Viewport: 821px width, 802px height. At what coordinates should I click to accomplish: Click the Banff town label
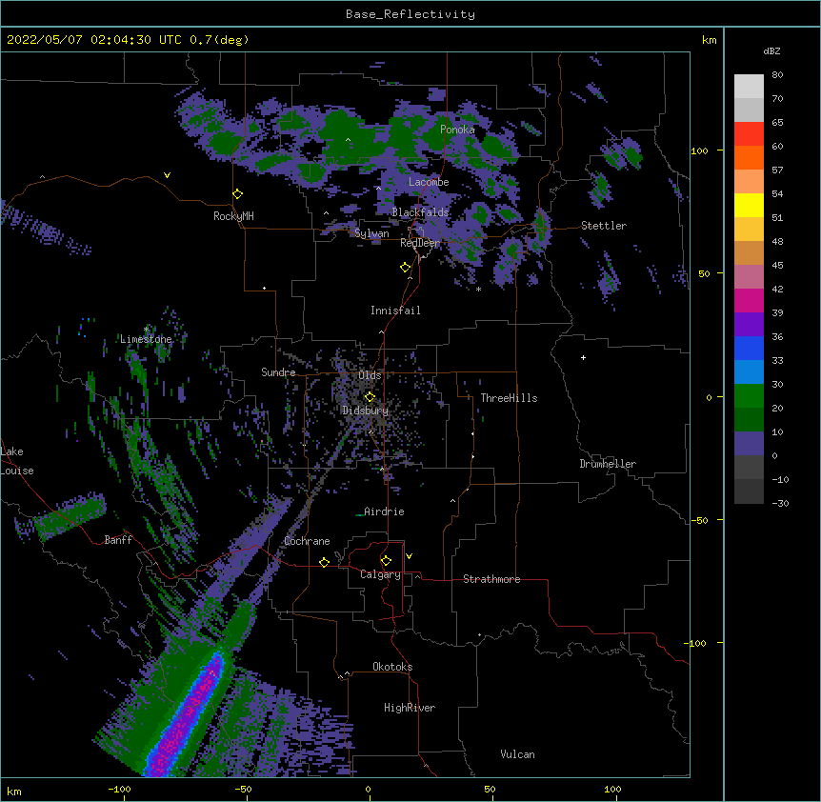(x=118, y=540)
